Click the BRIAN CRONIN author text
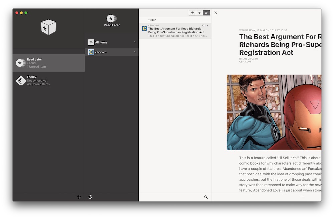 pos(248,59)
